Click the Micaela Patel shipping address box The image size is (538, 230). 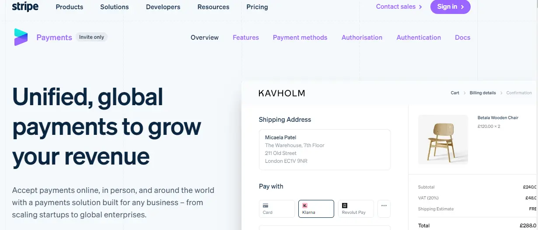click(325, 149)
